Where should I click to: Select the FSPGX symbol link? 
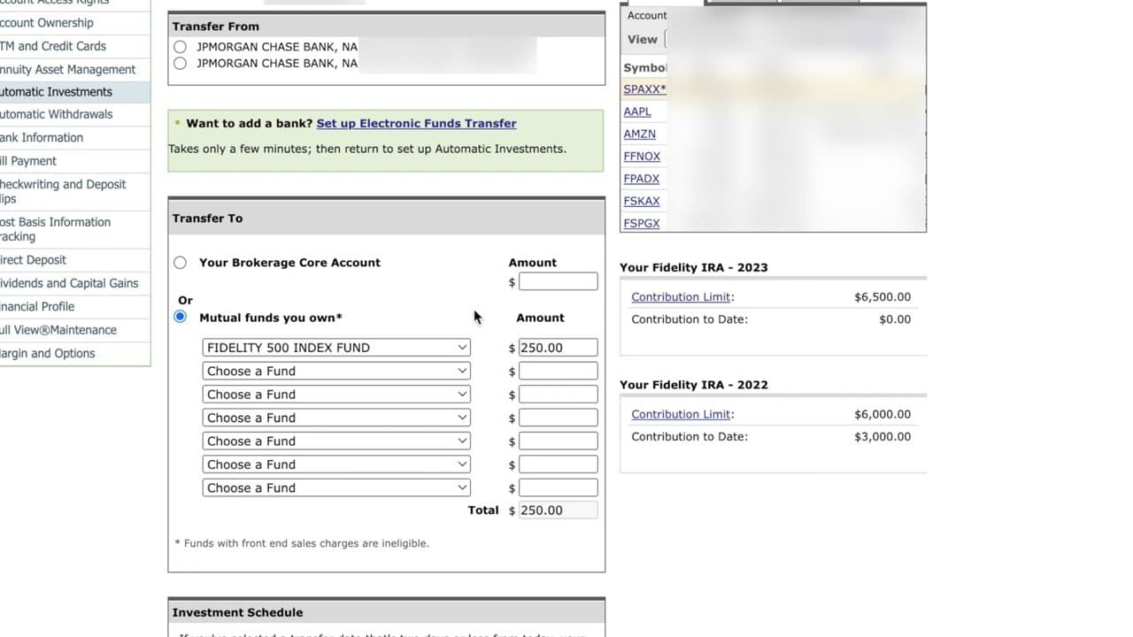pos(641,222)
